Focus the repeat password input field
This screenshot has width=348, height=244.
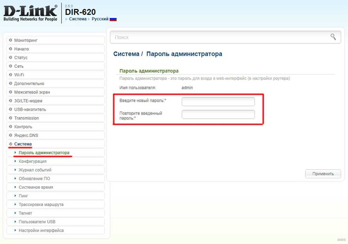[218, 114]
